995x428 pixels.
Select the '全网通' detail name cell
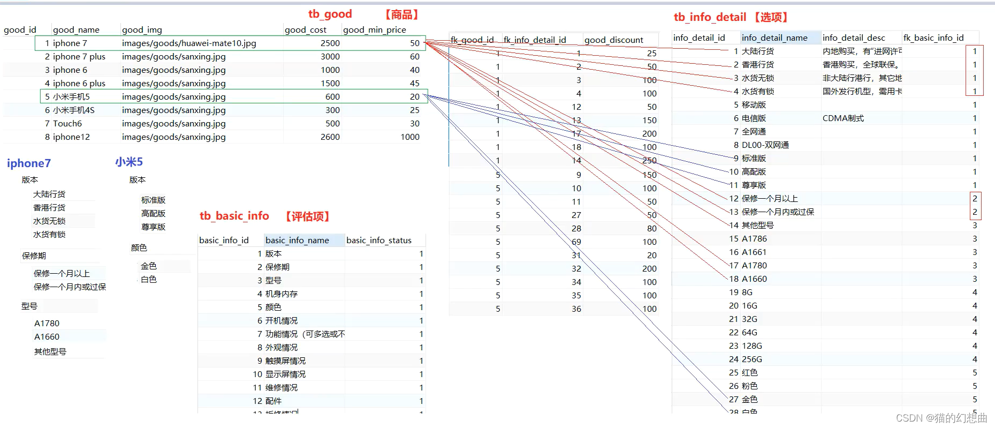pyautogui.click(x=754, y=132)
